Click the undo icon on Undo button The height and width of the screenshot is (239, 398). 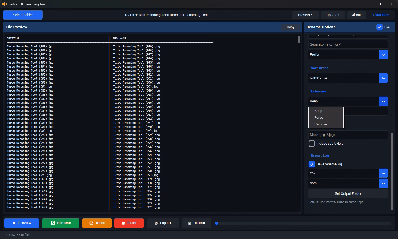[x=92, y=223]
